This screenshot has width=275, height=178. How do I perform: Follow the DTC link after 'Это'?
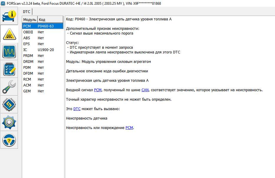click(77, 109)
